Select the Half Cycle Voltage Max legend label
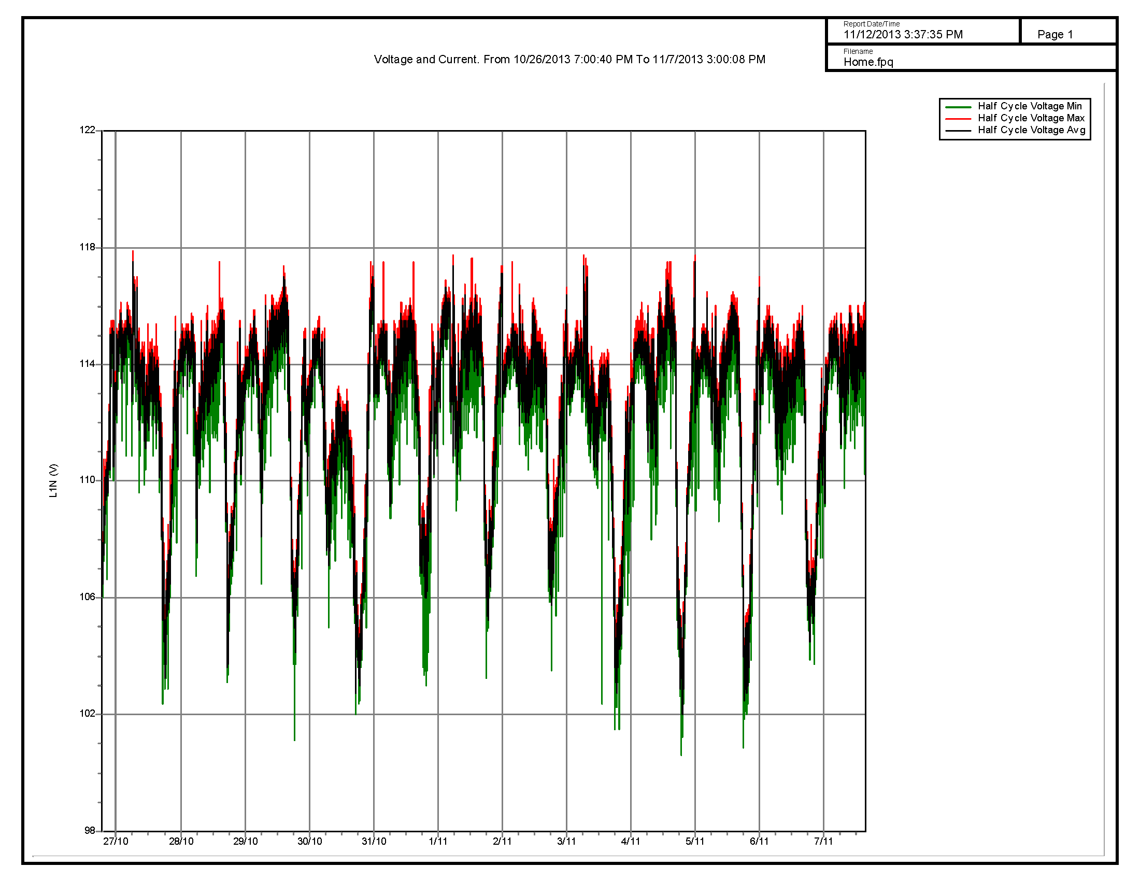This screenshot has width=1140, height=881. [1031, 118]
